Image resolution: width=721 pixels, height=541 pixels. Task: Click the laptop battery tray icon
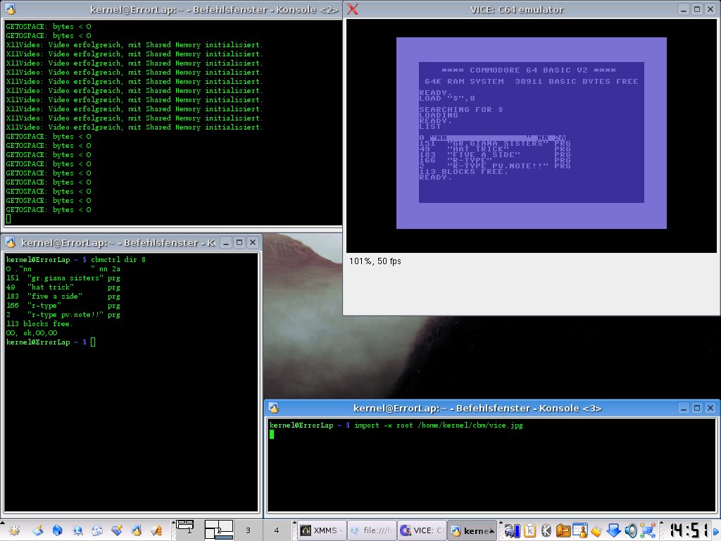[x=512, y=530]
